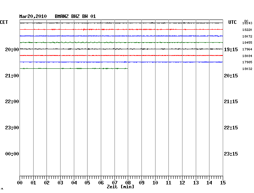Click minute label 10 on time axis
254x193 pixels.
pos(155,183)
